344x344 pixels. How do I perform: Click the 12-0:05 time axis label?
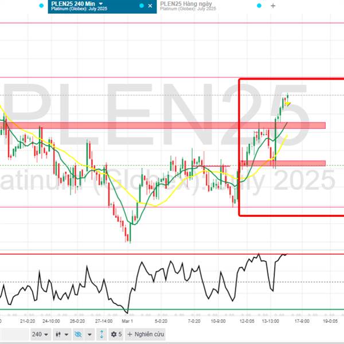(247, 321)
